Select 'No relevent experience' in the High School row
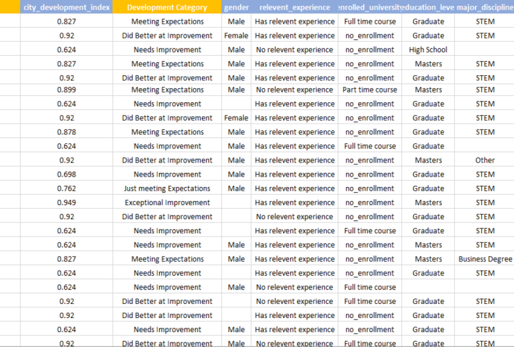This screenshot has height=347, width=514. (295, 49)
